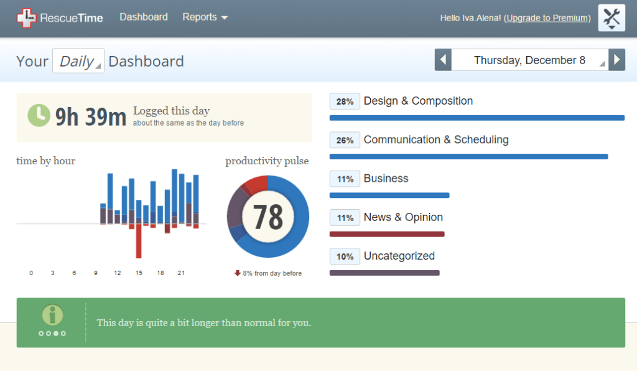Change the Daily view selector
This screenshot has height=371, width=637.
point(78,60)
